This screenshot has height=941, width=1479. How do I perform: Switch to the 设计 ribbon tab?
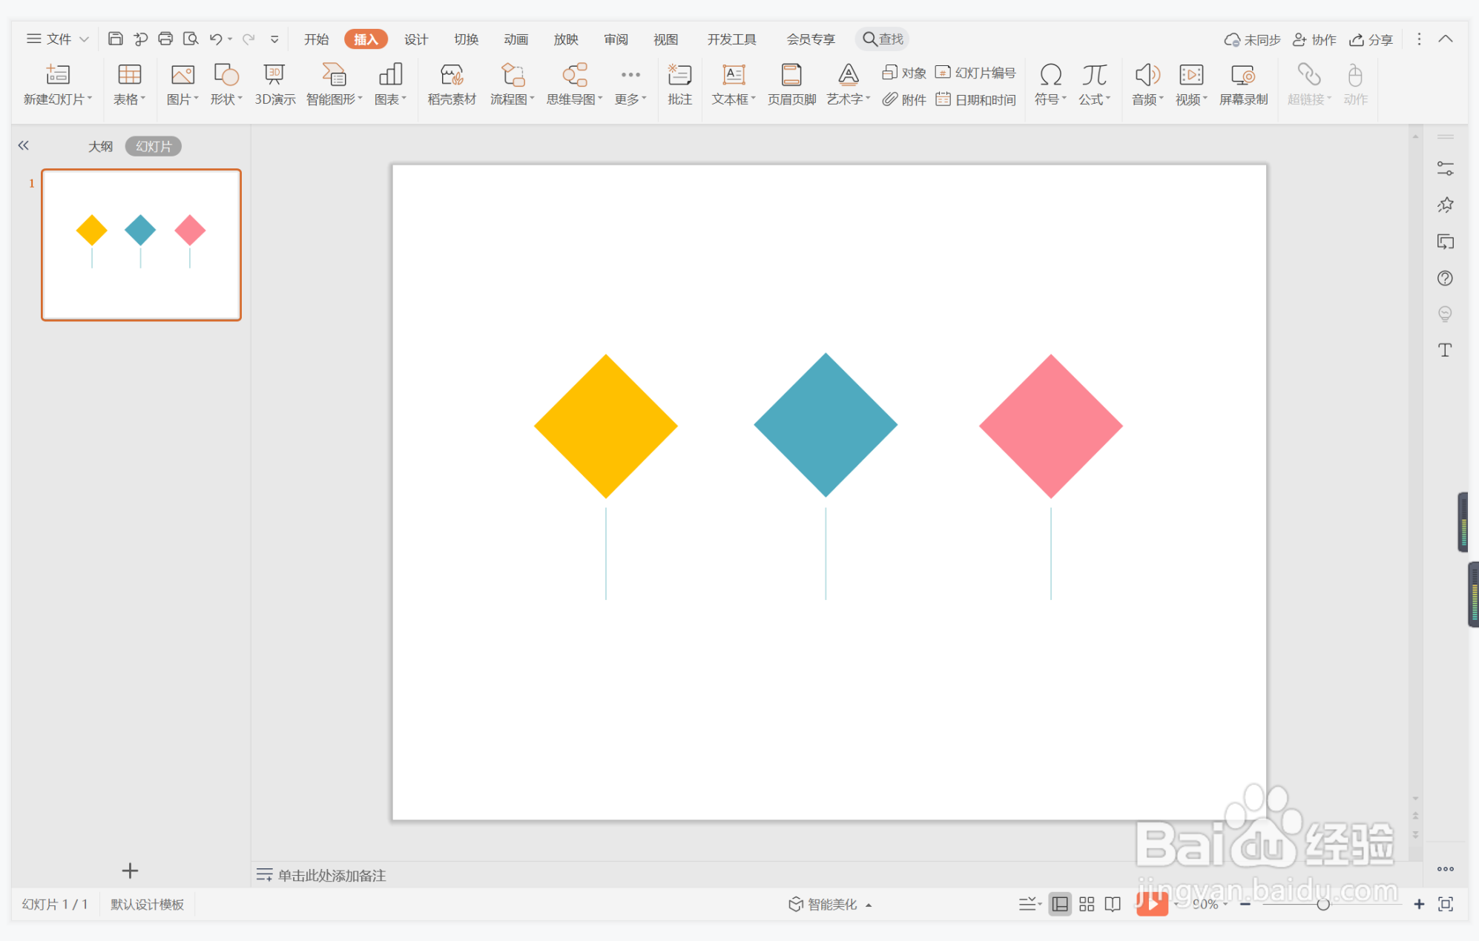[415, 39]
